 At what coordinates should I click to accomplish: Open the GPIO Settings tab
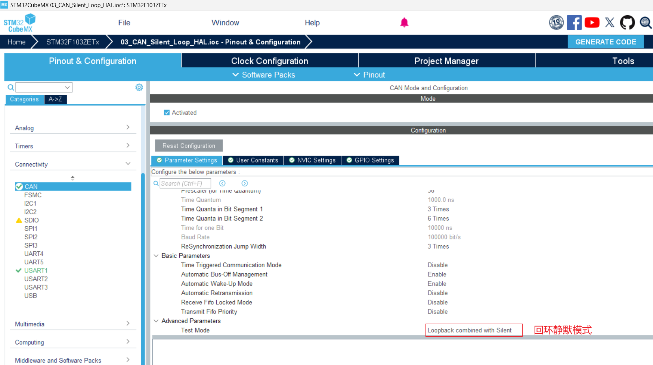[x=371, y=160]
